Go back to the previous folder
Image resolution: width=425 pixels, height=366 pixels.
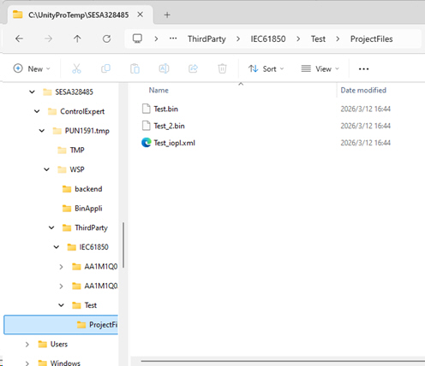19,38
